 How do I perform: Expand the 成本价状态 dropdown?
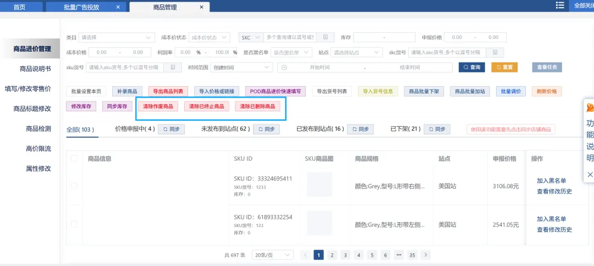pos(209,37)
